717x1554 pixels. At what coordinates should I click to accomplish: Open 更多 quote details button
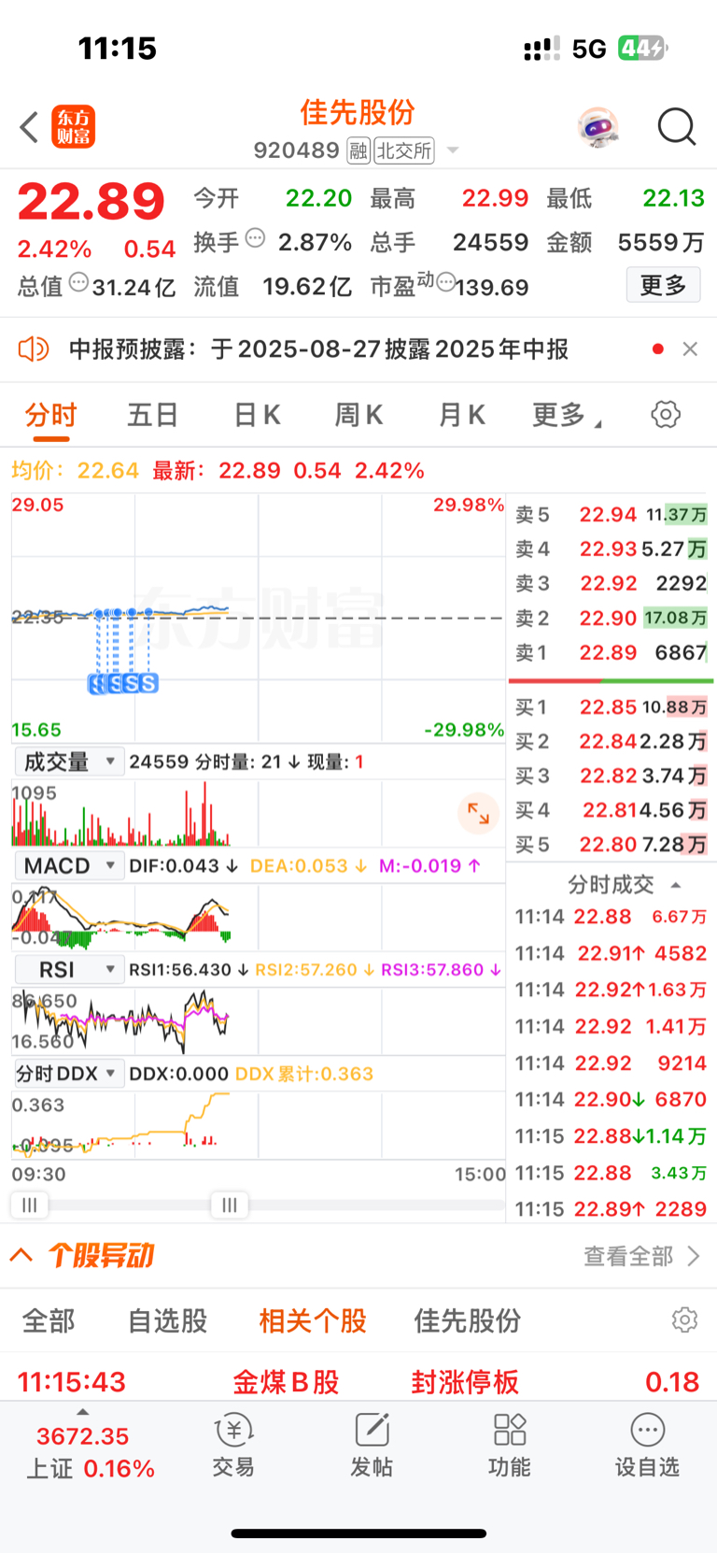tap(663, 285)
